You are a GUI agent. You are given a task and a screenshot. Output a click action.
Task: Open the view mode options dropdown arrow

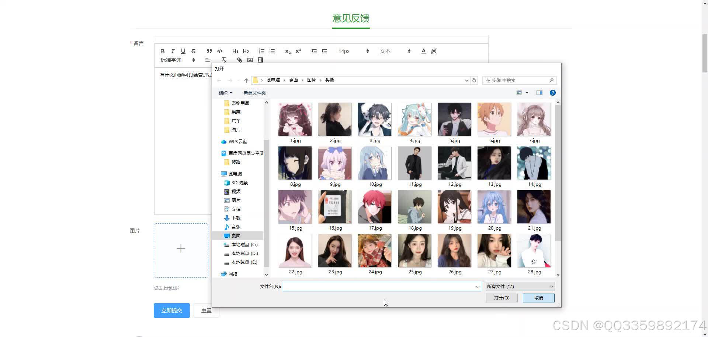click(527, 93)
